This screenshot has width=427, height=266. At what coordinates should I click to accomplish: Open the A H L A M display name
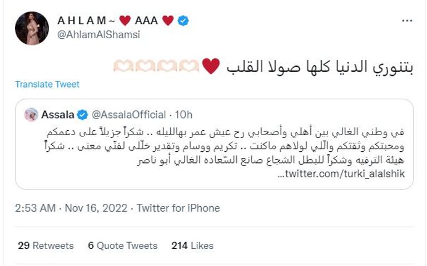[x=81, y=21]
